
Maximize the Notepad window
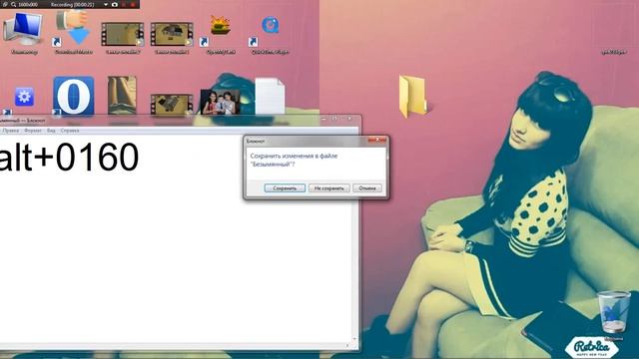pyautogui.click(x=334, y=119)
